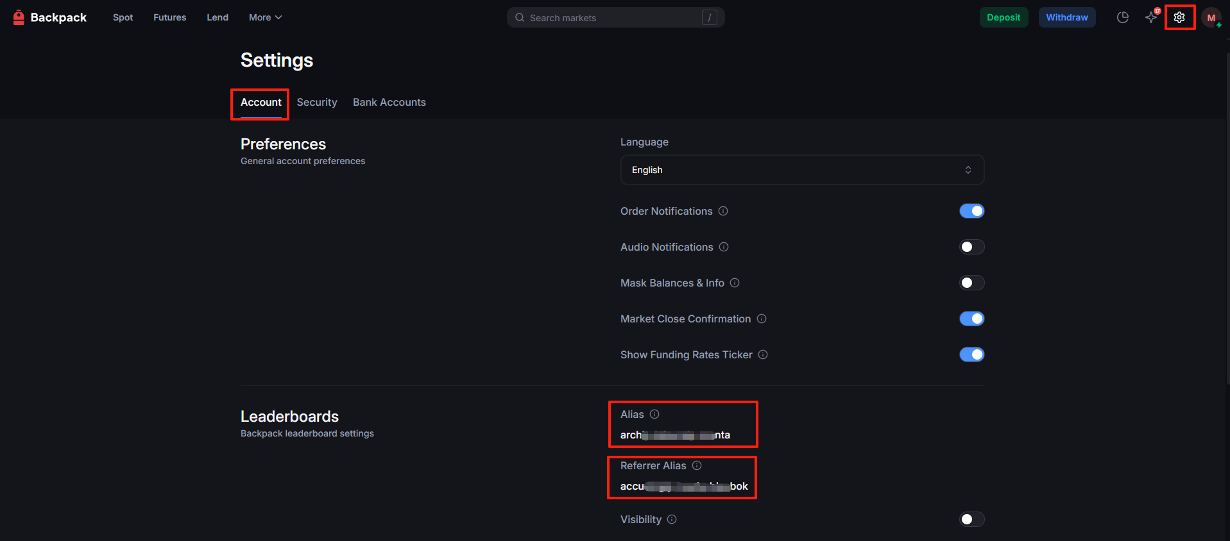Switch to the Security tab
1230x541 pixels.
317,103
